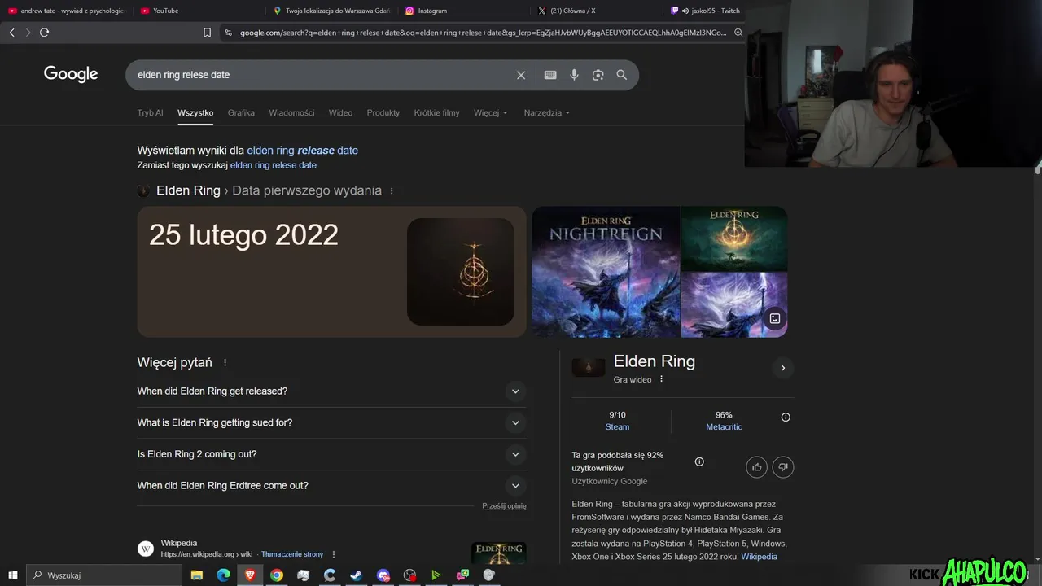Switch to the 'YouTube' browser tab
The height and width of the screenshot is (586, 1042).
point(199,11)
